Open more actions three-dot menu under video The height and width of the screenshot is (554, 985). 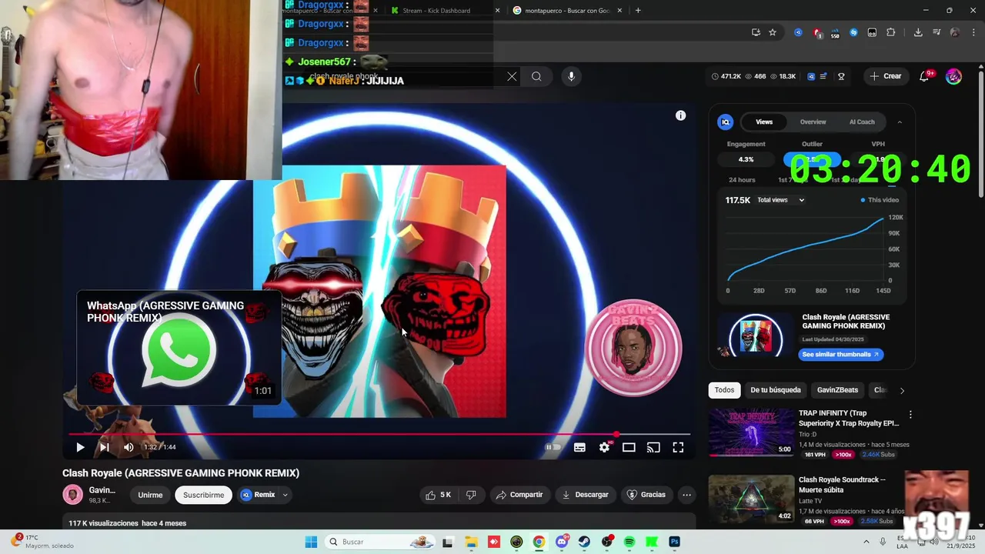[x=687, y=495]
